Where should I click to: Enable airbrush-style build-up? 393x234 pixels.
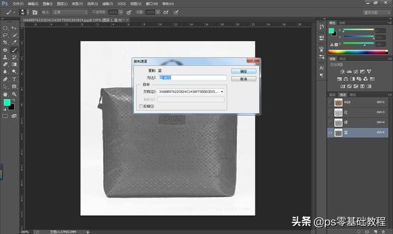166,12
